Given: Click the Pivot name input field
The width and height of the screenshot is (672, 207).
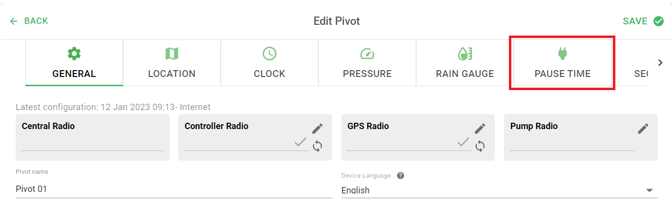Looking at the screenshot, I should 174,189.
